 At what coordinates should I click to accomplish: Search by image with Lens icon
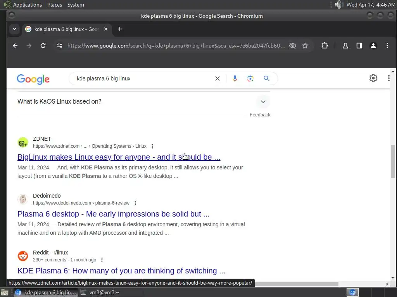250,79
